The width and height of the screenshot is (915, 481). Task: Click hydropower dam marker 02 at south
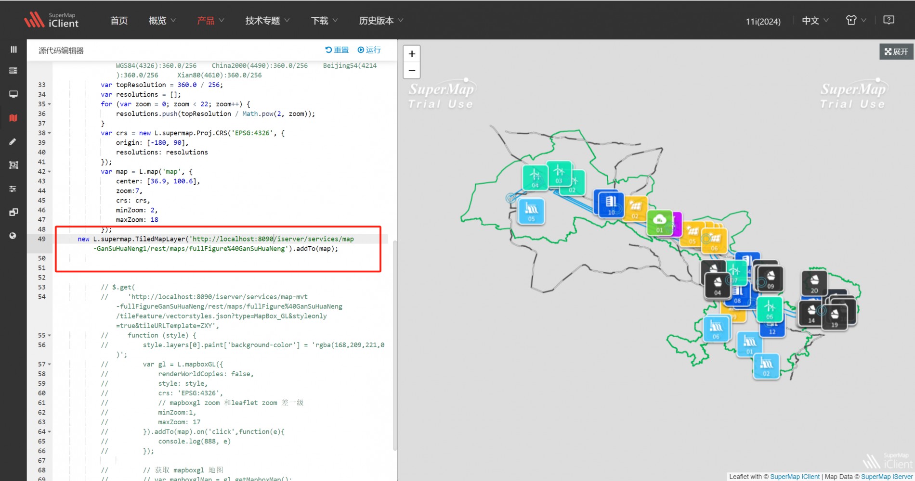[766, 367]
